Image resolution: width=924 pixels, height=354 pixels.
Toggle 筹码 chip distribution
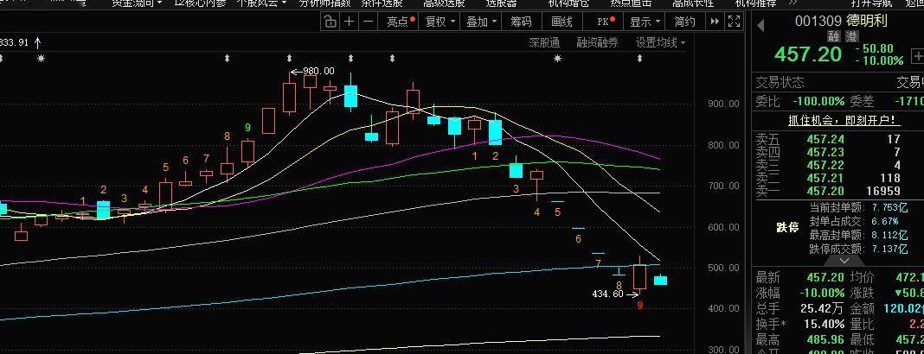(x=521, y=22)
